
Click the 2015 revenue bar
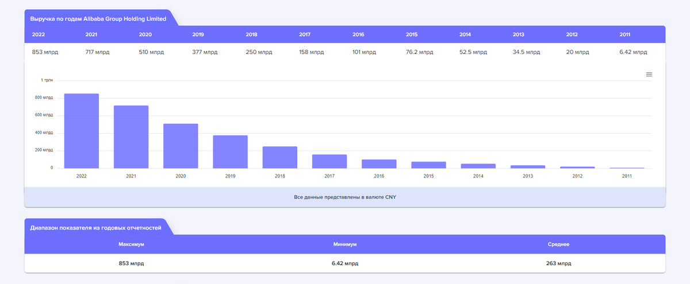(x=428, y=165)
